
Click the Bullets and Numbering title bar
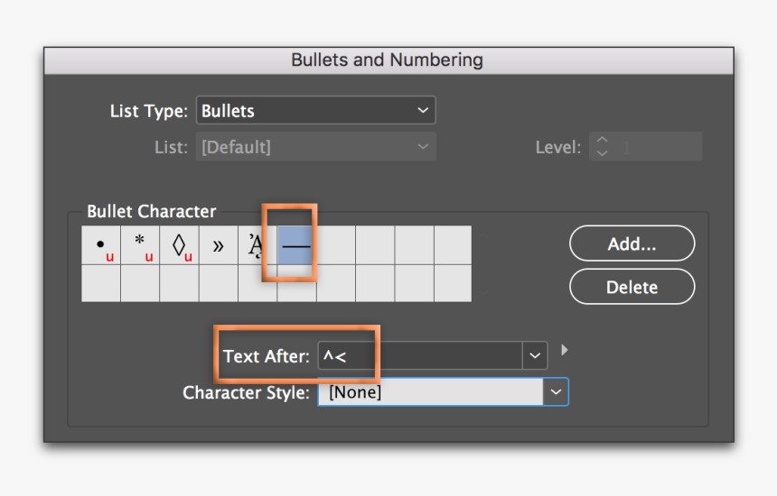pos(388,60)
